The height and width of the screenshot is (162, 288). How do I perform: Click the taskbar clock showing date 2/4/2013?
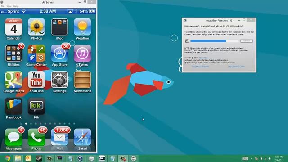[279, 158]
